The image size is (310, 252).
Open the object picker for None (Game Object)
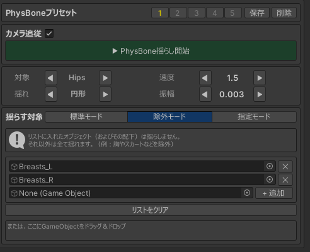(247, 193)
